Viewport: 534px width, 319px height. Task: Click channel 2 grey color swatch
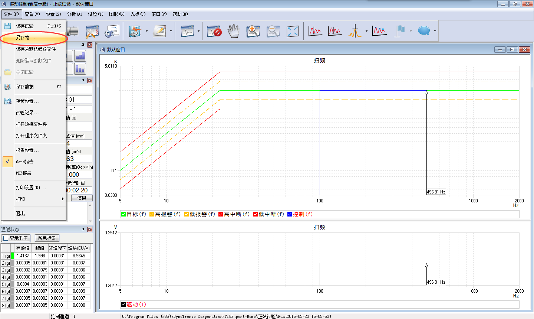12,263
